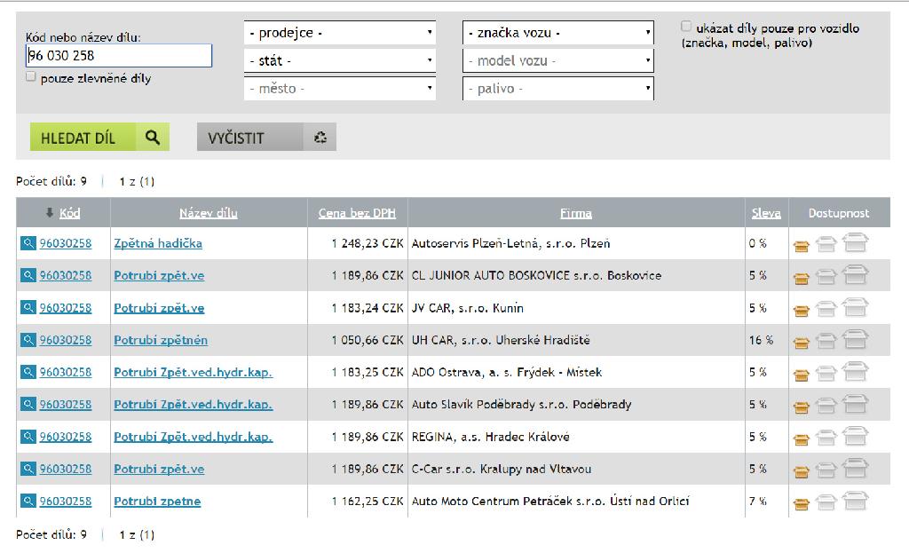
Task: Open 'Potrubí zpetne' part link
Action: (x=157, y=501)
